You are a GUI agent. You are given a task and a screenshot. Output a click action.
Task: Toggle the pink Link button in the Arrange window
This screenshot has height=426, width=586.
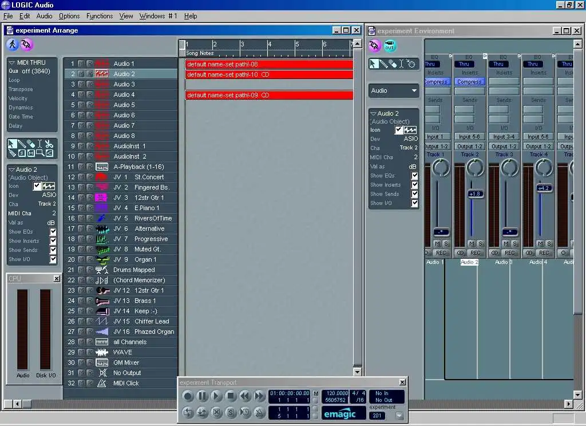click(x=26, y=45)
